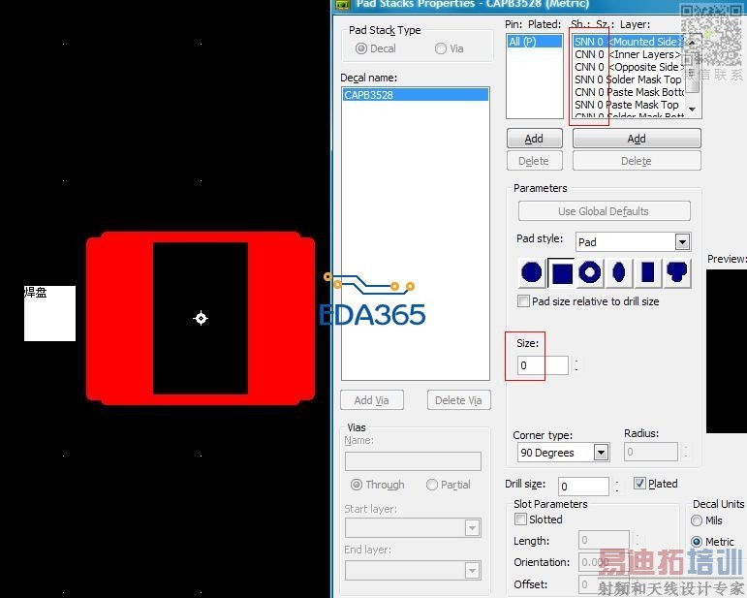Click Delete button under Pin list
The height and width of the screenshot is (598, 747).
pyautogui.click(x=535, y=161)
